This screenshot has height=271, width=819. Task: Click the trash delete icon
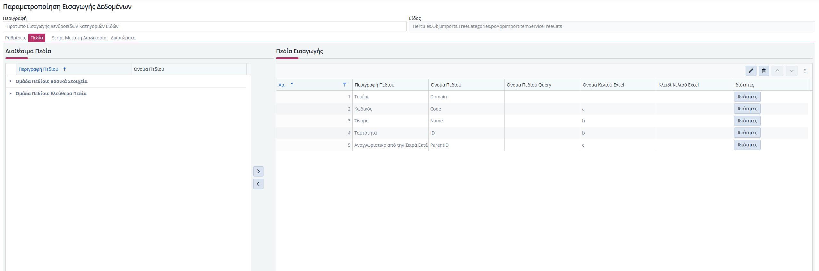coord(764,71)
